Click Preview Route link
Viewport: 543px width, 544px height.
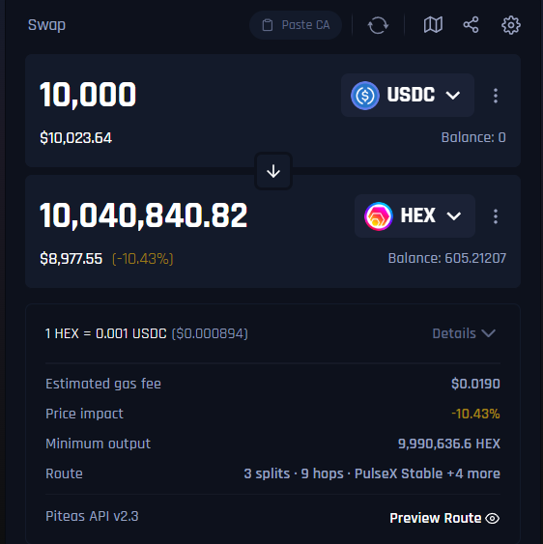[444, 518]
